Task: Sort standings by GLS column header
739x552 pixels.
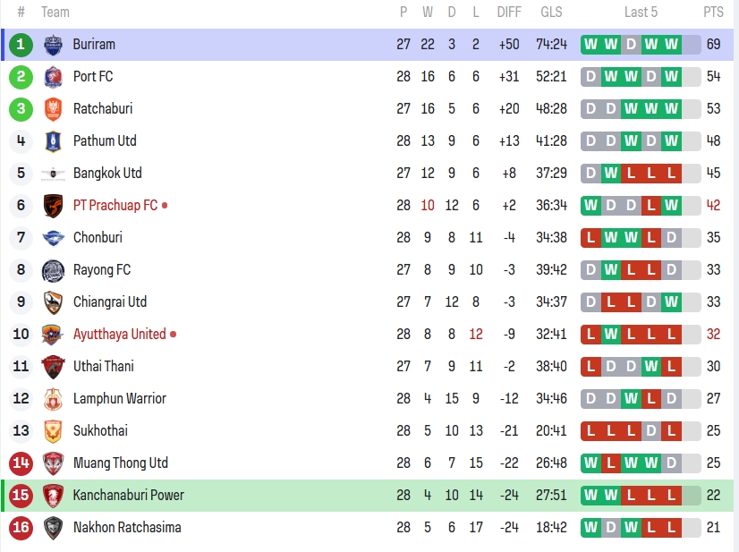Action: coord(551,12)
